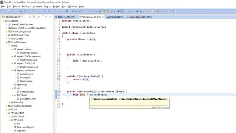Open the Search menu
The height and width of the screenshot is (133, 236).
click(48, 7)
